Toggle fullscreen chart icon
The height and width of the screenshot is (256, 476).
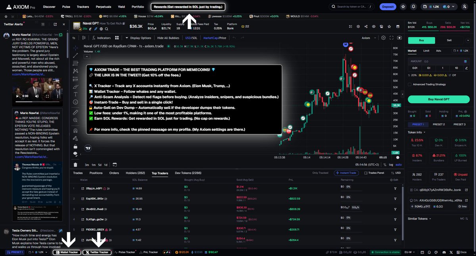coord(391,38)
